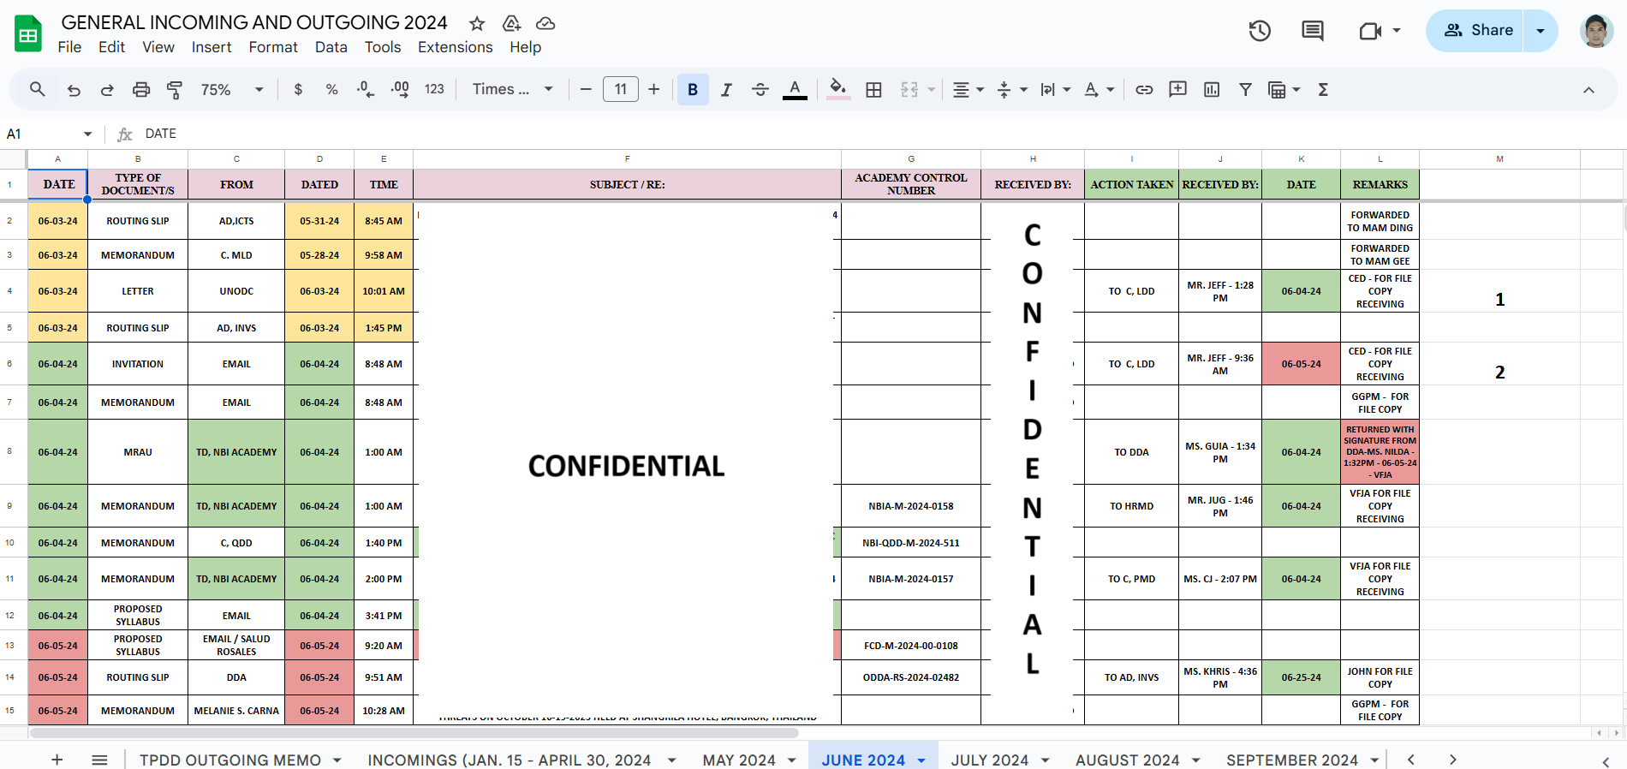Open the Format menu
Viewport: 1627px width, 769px height.
click(273, 47)
